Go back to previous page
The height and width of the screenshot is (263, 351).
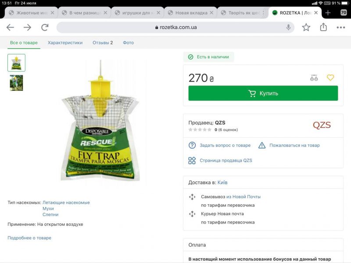coord(10,27)
